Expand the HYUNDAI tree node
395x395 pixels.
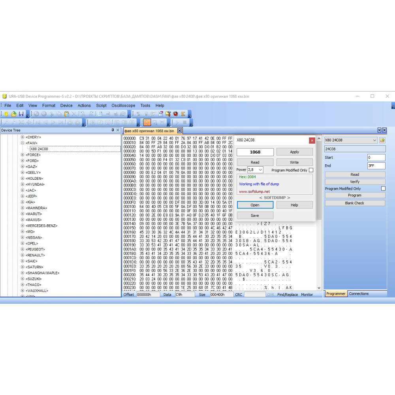pos(23,184)
